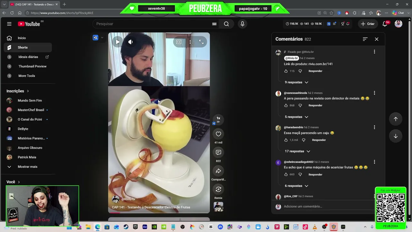Image resolution: width=412 pixels, height=232 pixels.
Task: Expand 6 respostas under edwincasadiego8402's comment
Action: click(296, 186)
